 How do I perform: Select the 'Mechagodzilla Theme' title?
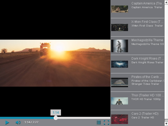[x=147, y=40]
